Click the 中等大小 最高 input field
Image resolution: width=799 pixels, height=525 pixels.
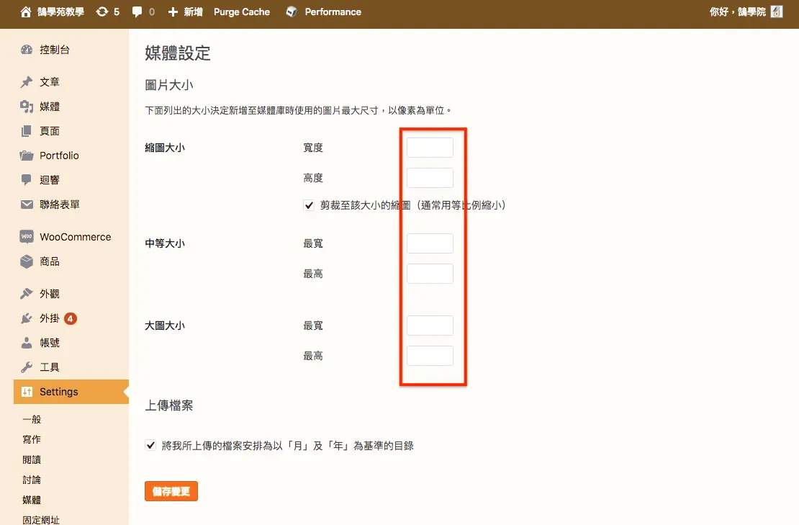click(430, 274)
